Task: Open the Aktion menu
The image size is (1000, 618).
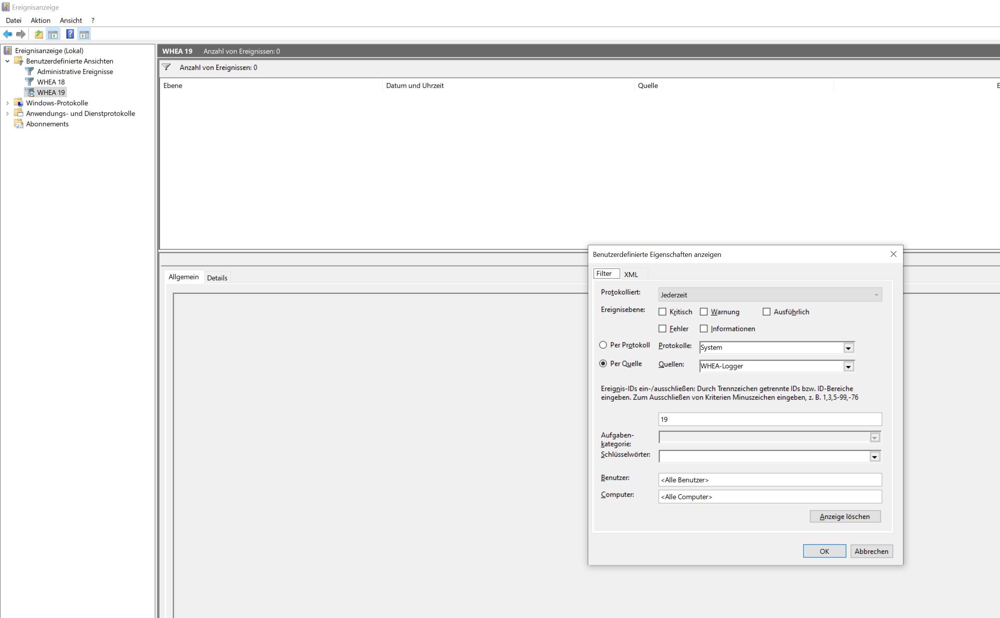Action: click(x=40, y=21)
